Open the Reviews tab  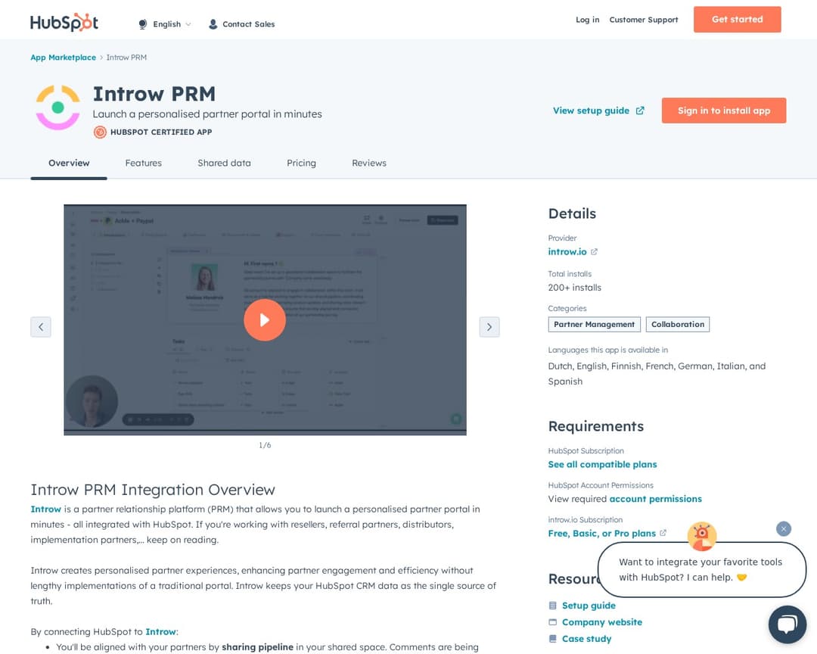(x=369, y=163)
